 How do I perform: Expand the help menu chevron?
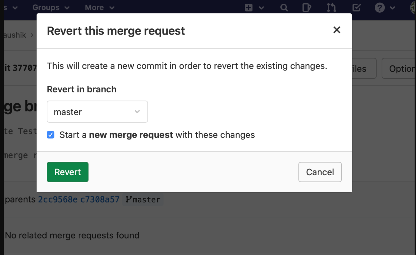pos(392,8)
